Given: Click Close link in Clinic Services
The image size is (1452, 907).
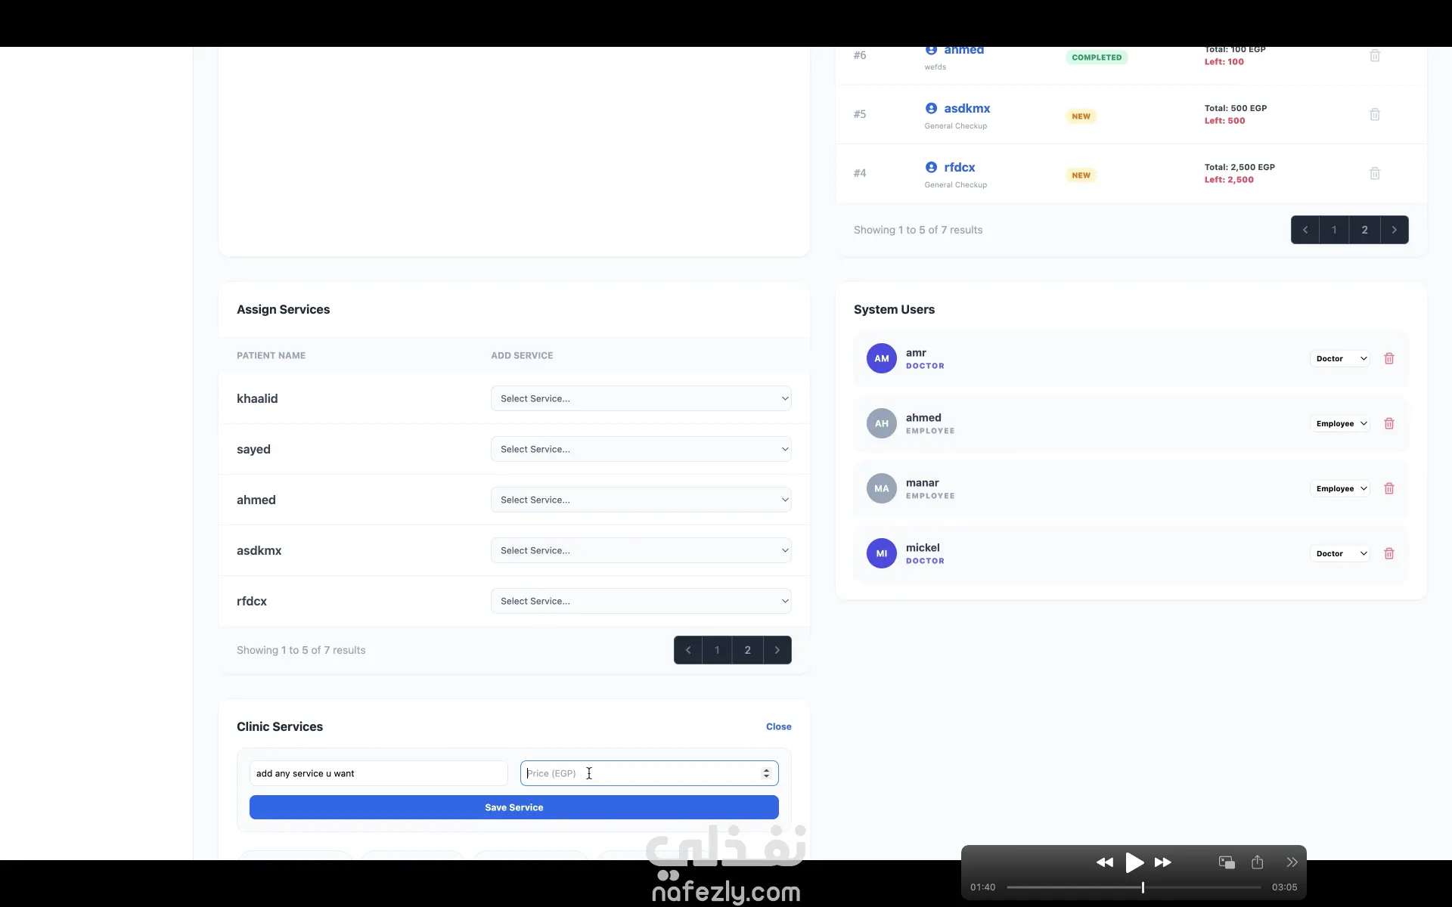Looking at the screenshot, I should tap(778, 726).
